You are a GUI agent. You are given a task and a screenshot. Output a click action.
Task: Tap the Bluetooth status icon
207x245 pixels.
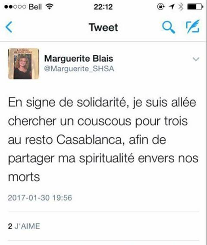(181, 7)
